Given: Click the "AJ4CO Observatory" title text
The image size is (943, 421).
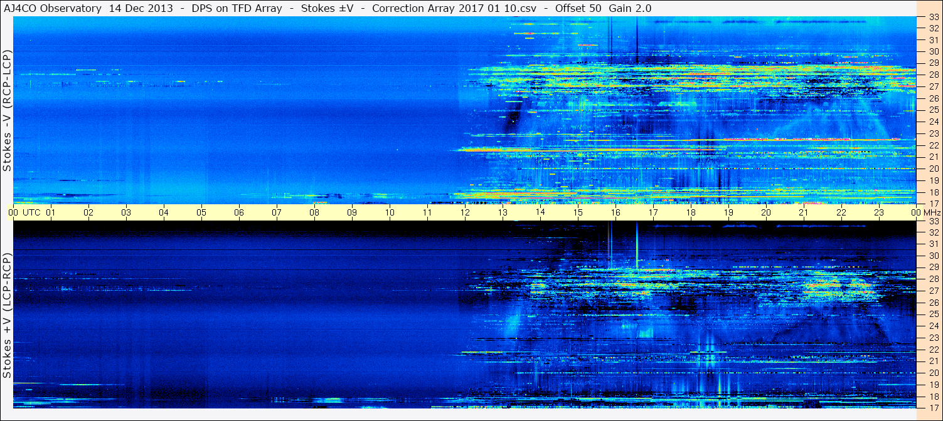Looking at the screenshot, I should pos(51,8).
